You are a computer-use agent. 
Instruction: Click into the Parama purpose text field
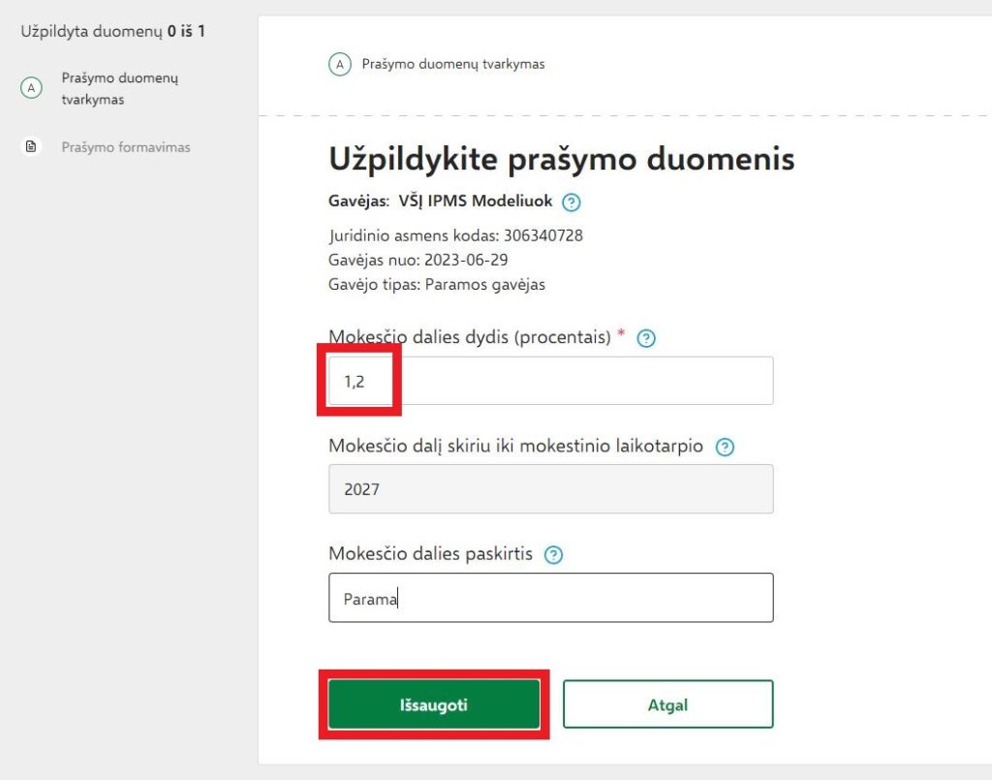coord(550,598)
